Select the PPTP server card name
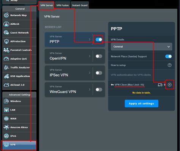 54,42
